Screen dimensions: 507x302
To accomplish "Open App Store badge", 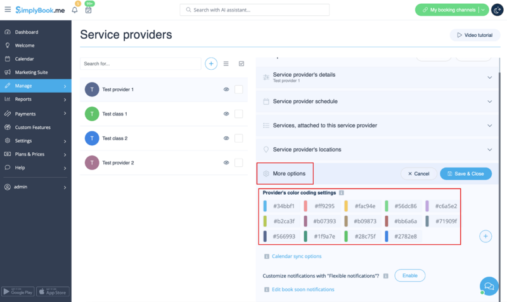I will coord(53,292).
